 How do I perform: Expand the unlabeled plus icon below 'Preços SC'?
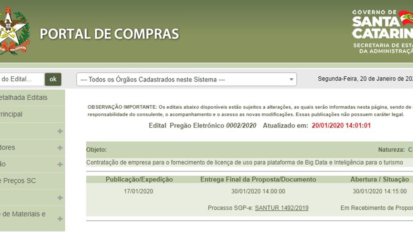coord(60,198)
